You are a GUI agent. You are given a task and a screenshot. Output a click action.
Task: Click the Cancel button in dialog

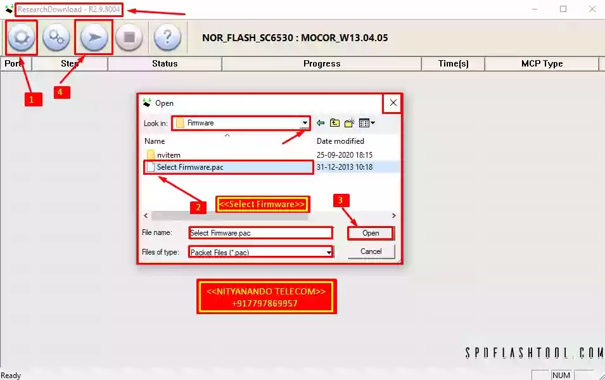371,251
